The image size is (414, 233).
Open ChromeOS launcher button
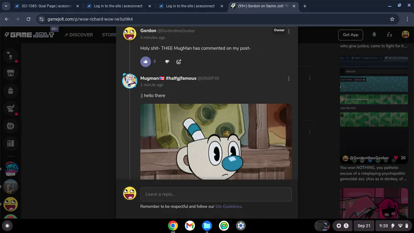tap(7, 226)
